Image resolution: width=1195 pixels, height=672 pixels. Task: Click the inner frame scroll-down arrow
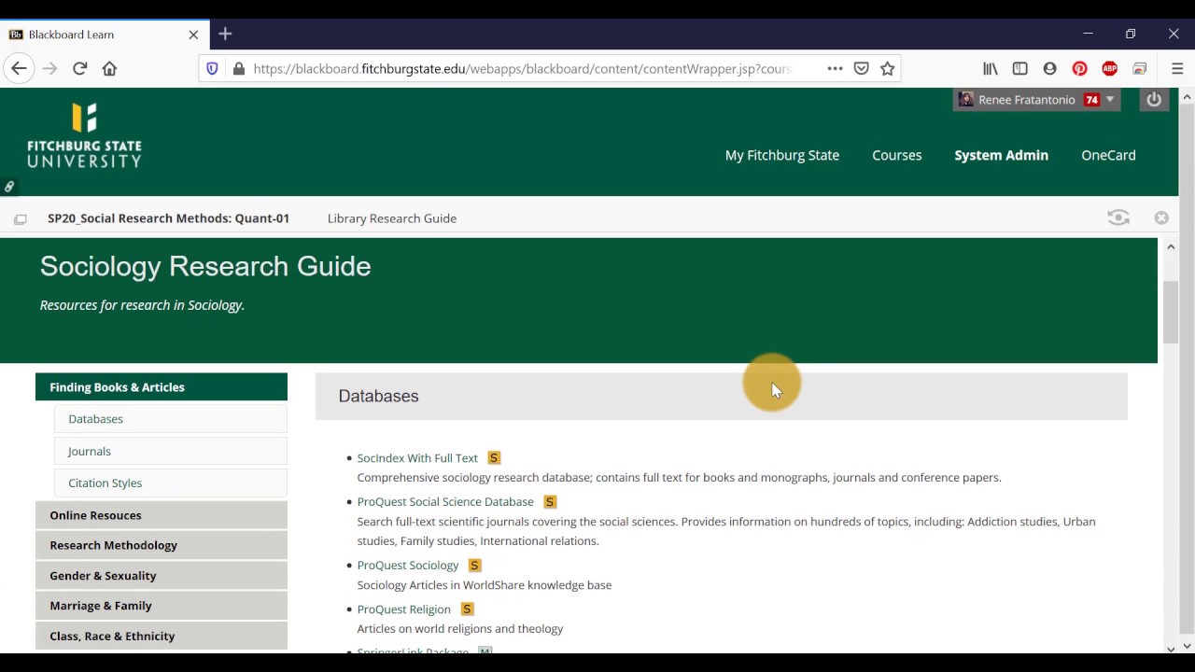pos(1171,647)
